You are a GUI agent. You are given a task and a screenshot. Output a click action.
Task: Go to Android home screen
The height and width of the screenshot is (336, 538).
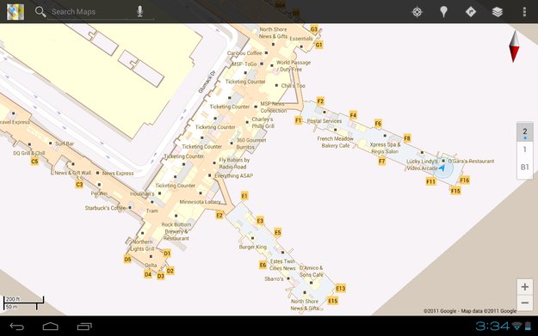pyautogui.click(x=51, y=327)
